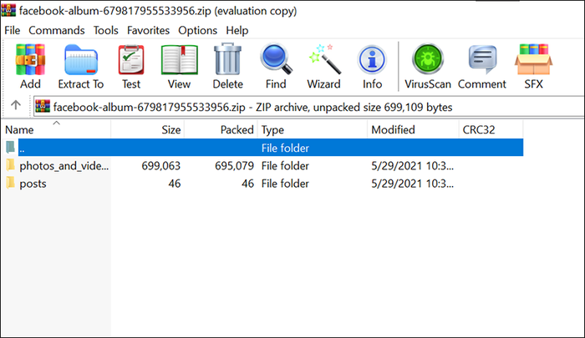This screenshot has width=585, height=338.
Task: Run Test on the archive
Action: 131,67
